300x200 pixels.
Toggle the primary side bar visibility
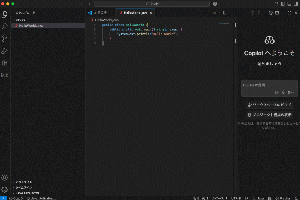283,4
